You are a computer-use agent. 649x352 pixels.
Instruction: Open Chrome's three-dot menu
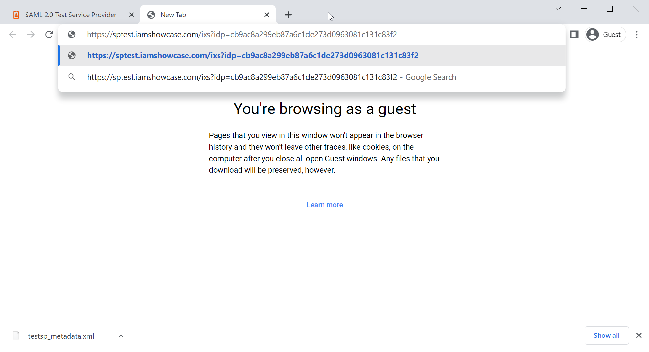point(636,35)
